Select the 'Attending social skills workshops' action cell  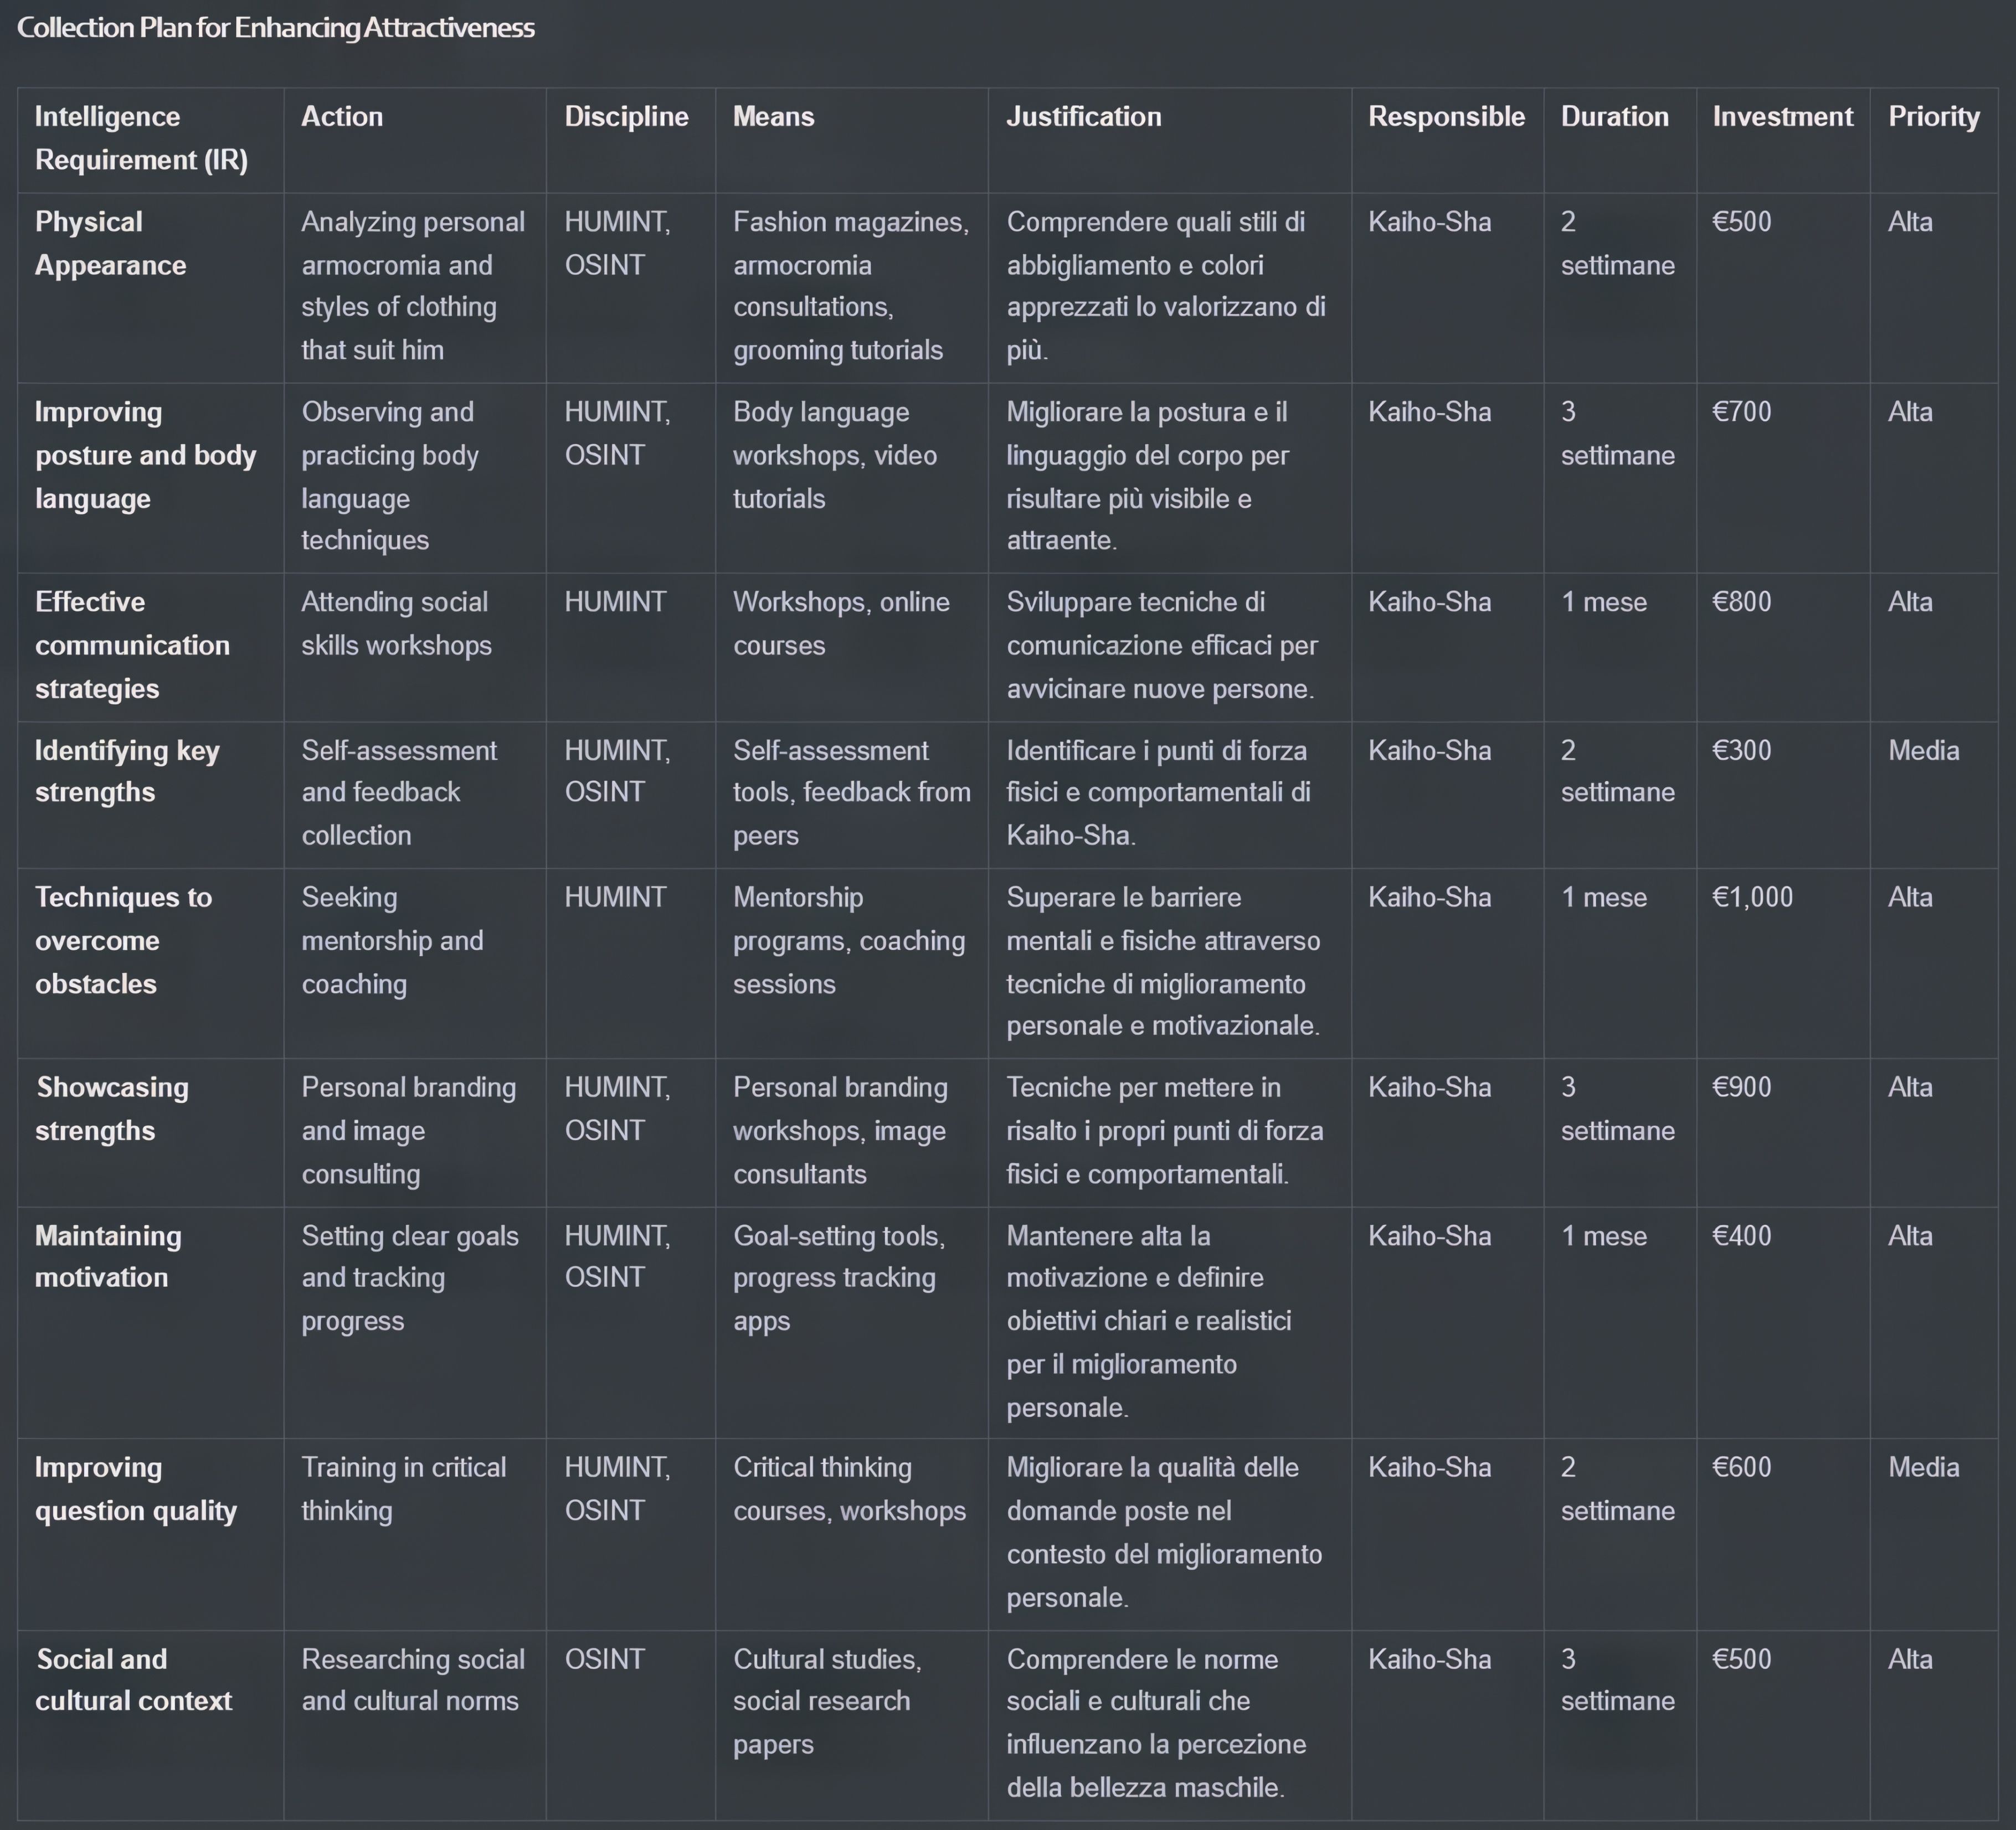pos(396,623)
